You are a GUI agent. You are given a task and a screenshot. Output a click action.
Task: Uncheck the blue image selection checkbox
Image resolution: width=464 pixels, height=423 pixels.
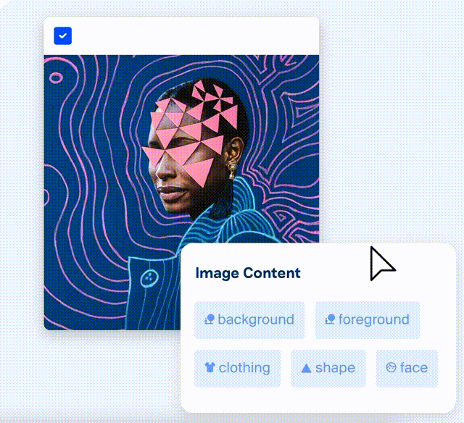[x=63, y=35]
